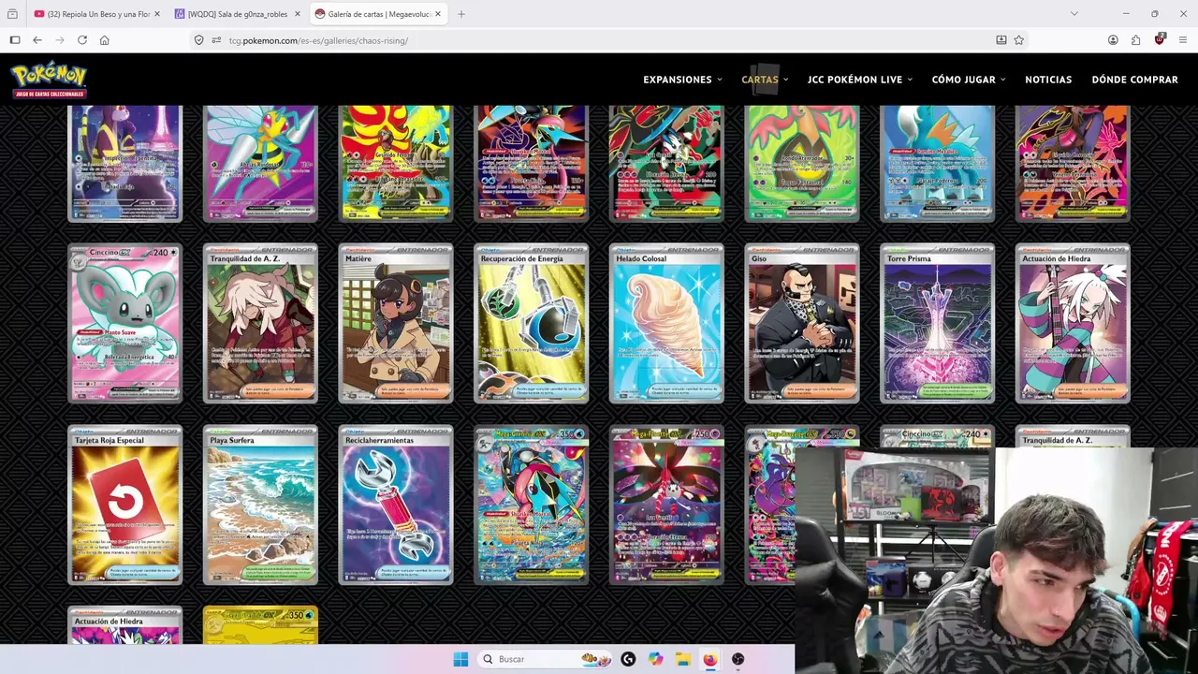Expand the Cartas menu
The image size is (1198, 674).
click(x=765, y=80)
